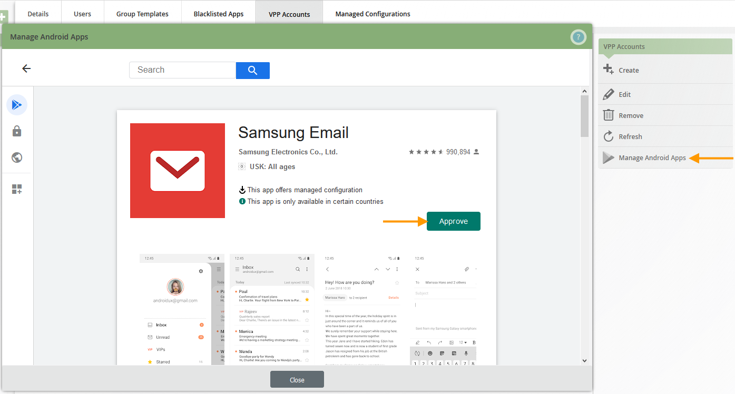This screenshot has width=735, height=394.
Task: Click the blue magnifier search button
Action: point(253,70)
